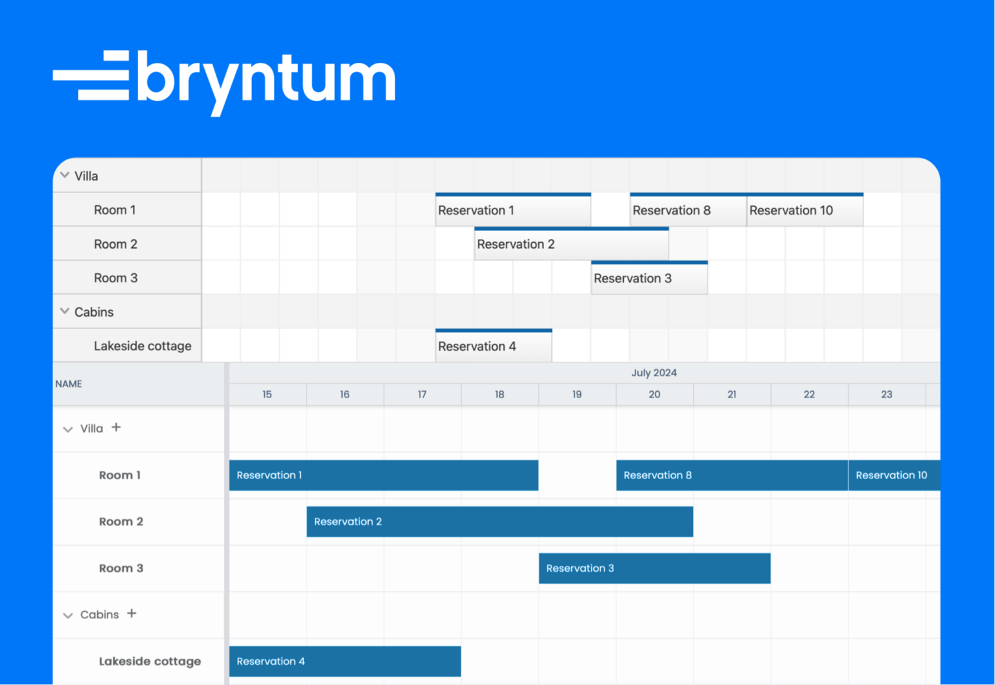
Task: Collapse the Cabins group in the top scheduler
Action: point(64,311)
